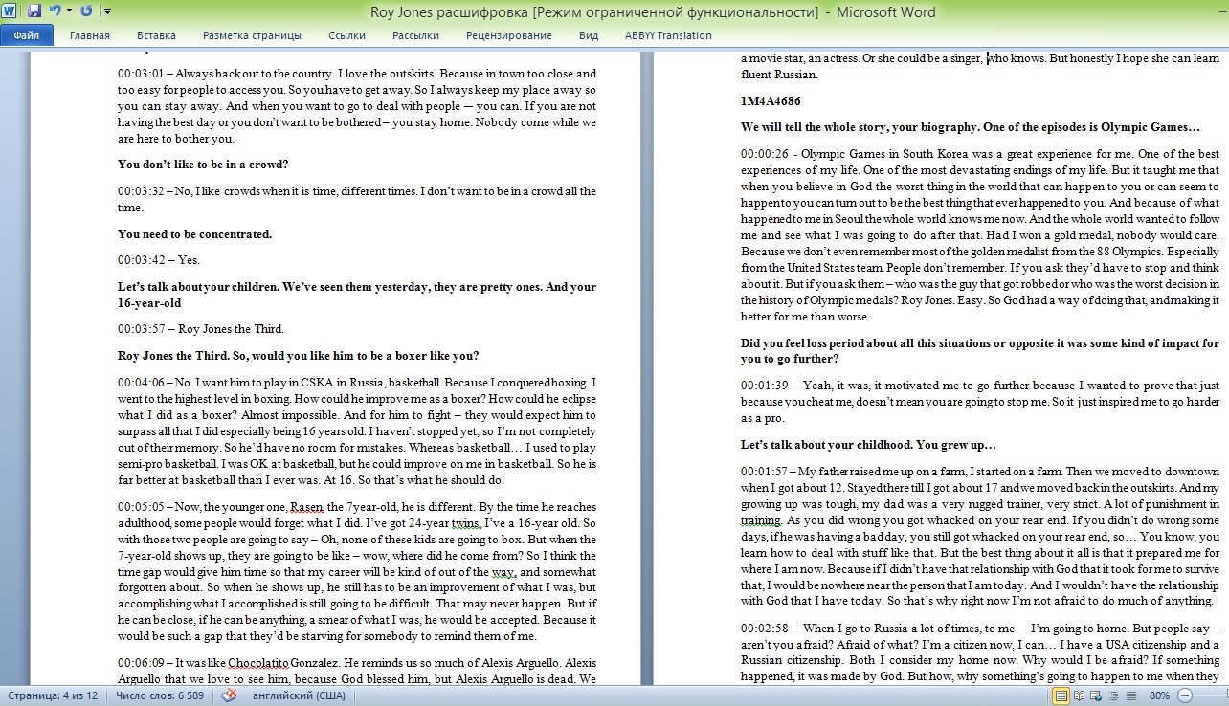
Task: Click the spelling check status icon
Action: 229,695
